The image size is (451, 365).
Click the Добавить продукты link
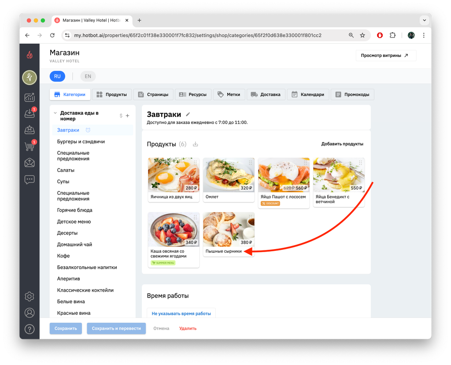coord(342,144)
